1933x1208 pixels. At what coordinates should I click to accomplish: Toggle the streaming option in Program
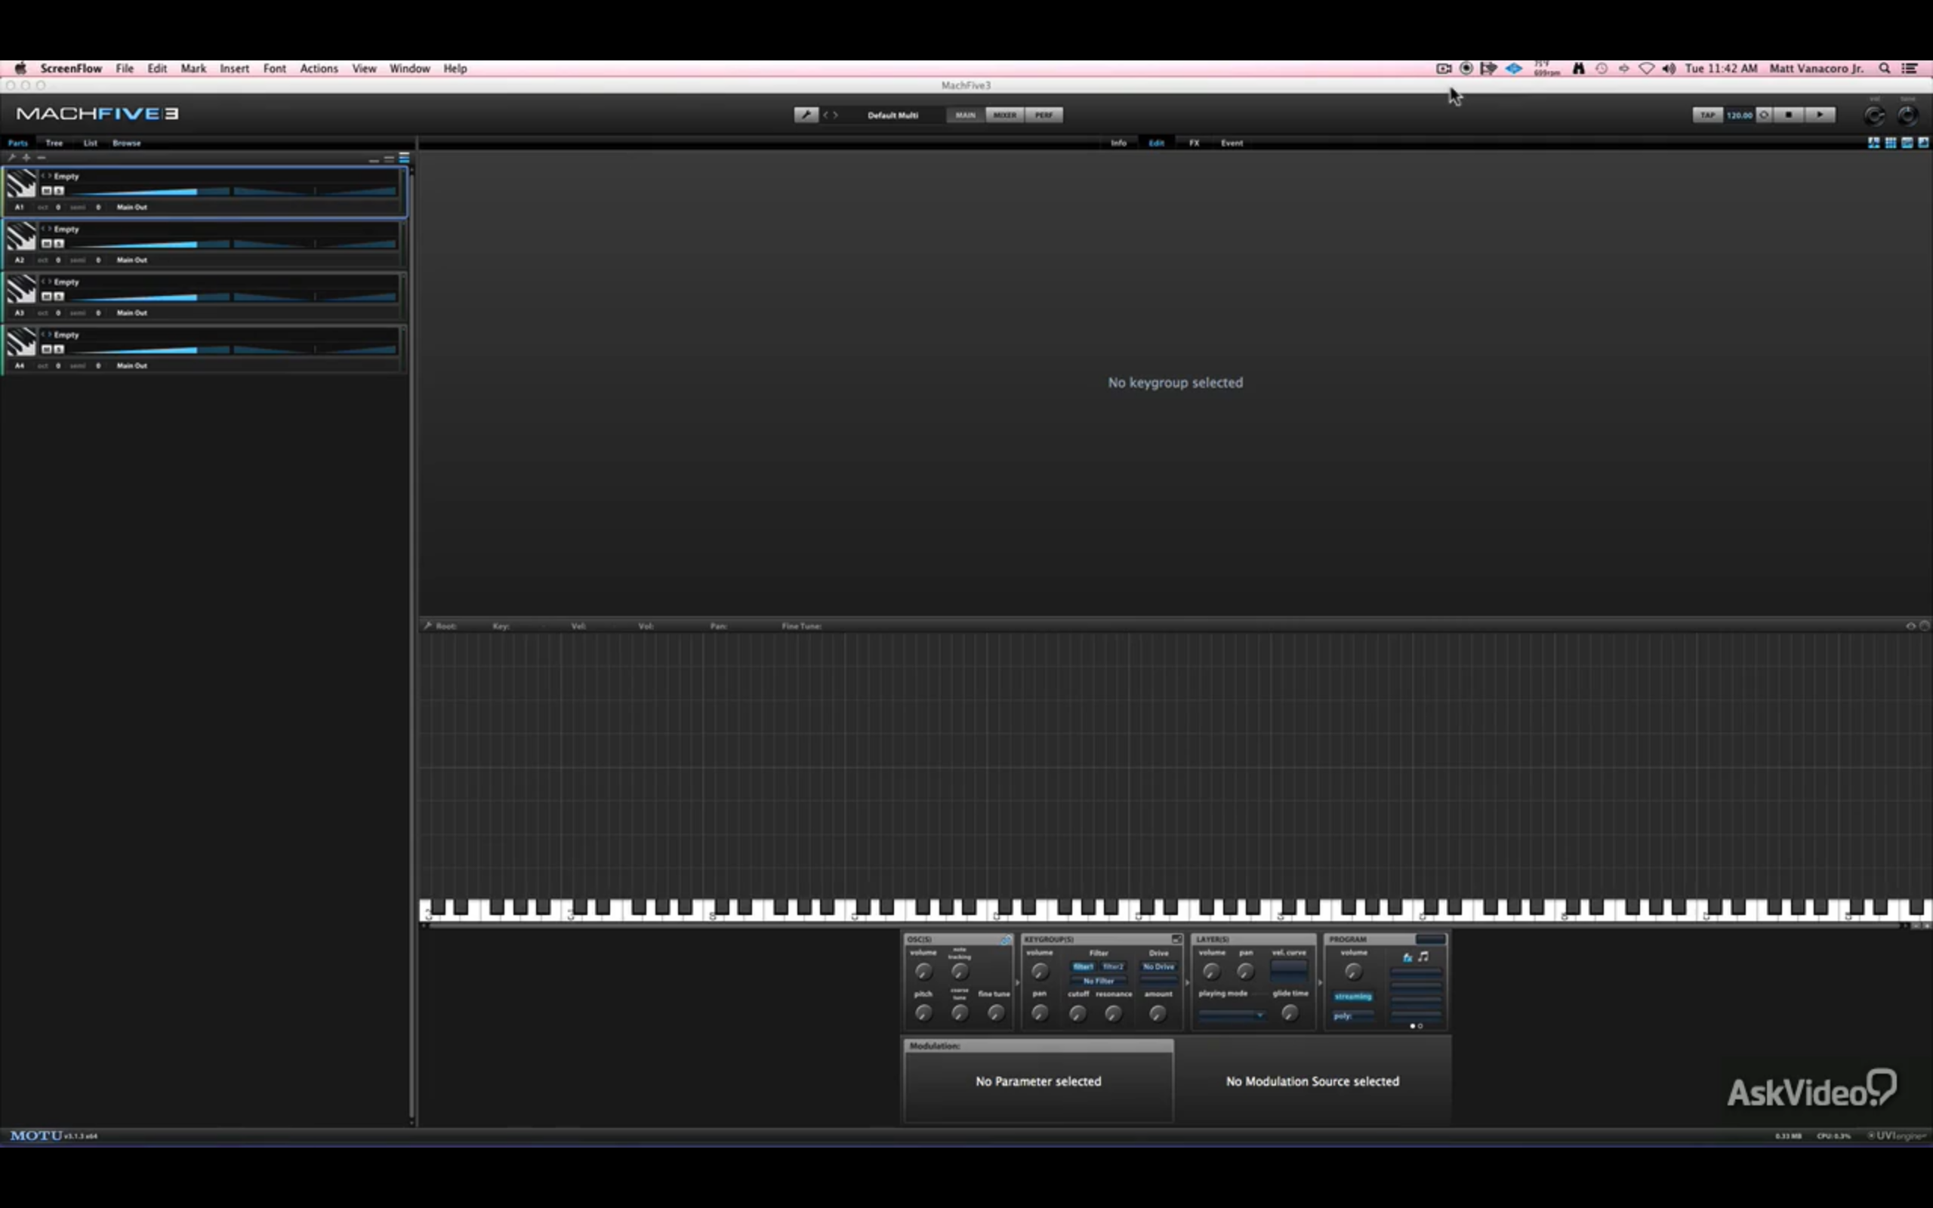pos(1352,997)
